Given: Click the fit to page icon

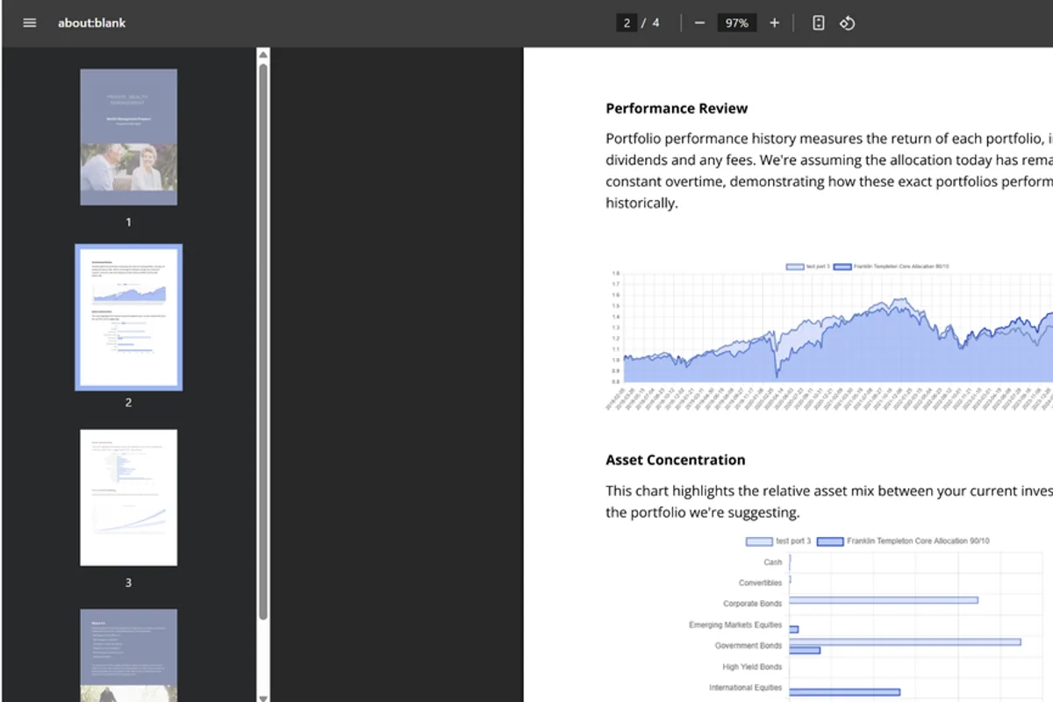Looking at the screenshot, I should tap(818, 23).
